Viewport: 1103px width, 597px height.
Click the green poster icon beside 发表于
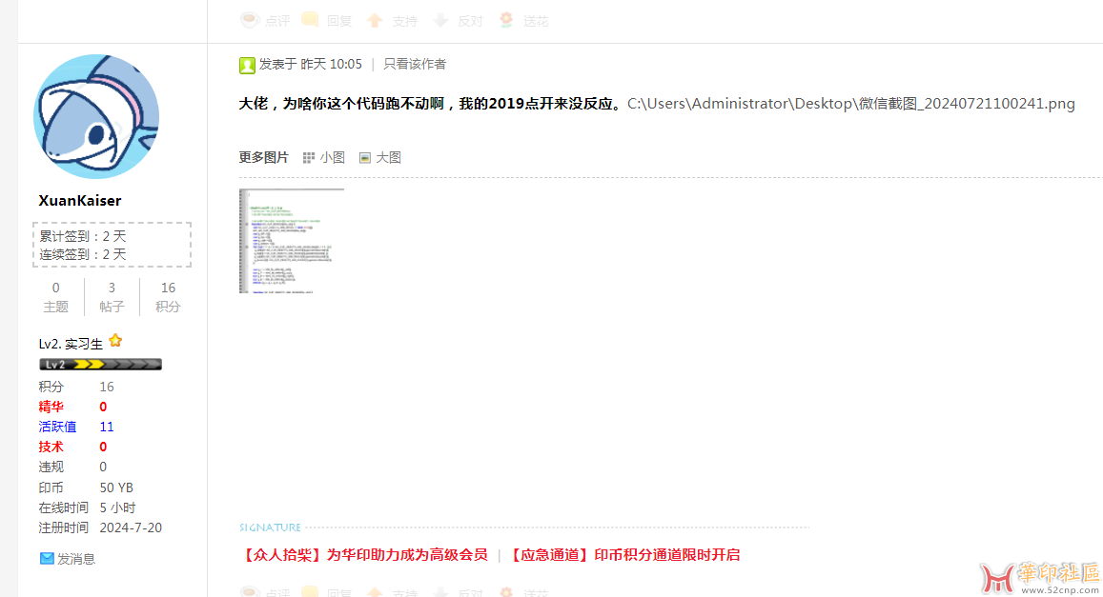[x=247, y=65]
